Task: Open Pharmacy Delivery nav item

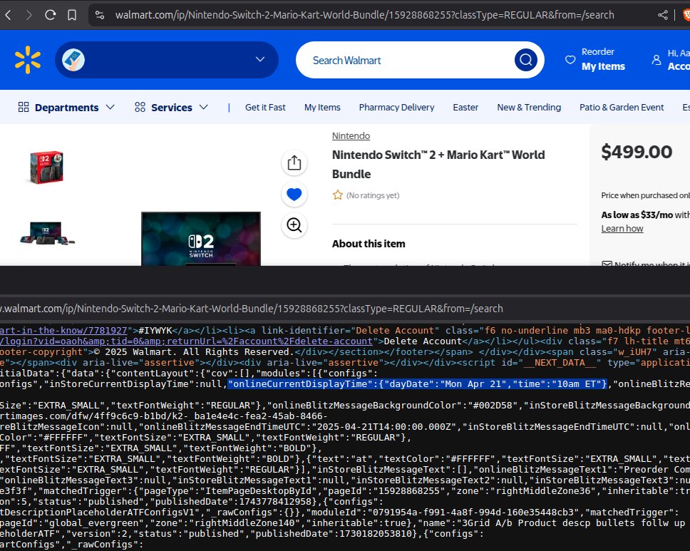Action: 396,108
